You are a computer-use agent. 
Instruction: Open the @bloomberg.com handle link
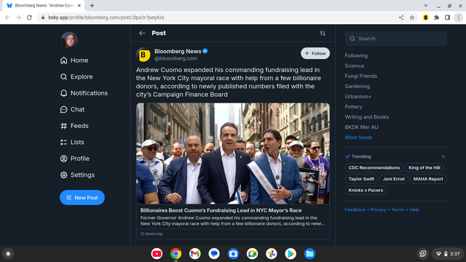point(175,58)
